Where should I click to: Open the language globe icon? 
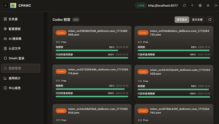pos(200,6)
